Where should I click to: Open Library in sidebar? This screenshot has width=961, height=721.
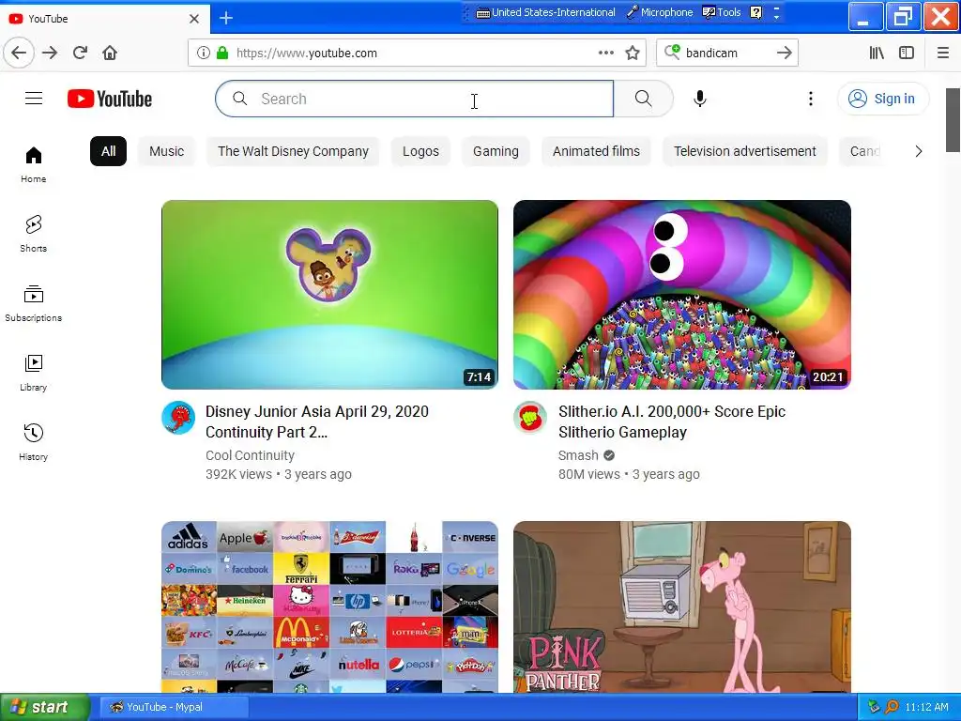click(x=33, y=372)
